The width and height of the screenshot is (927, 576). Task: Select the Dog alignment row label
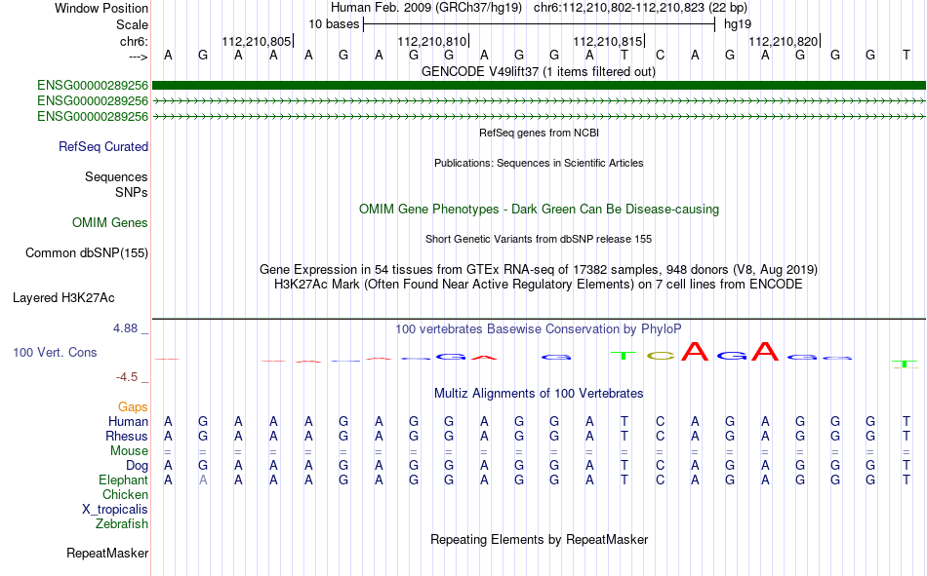(137, 466)
